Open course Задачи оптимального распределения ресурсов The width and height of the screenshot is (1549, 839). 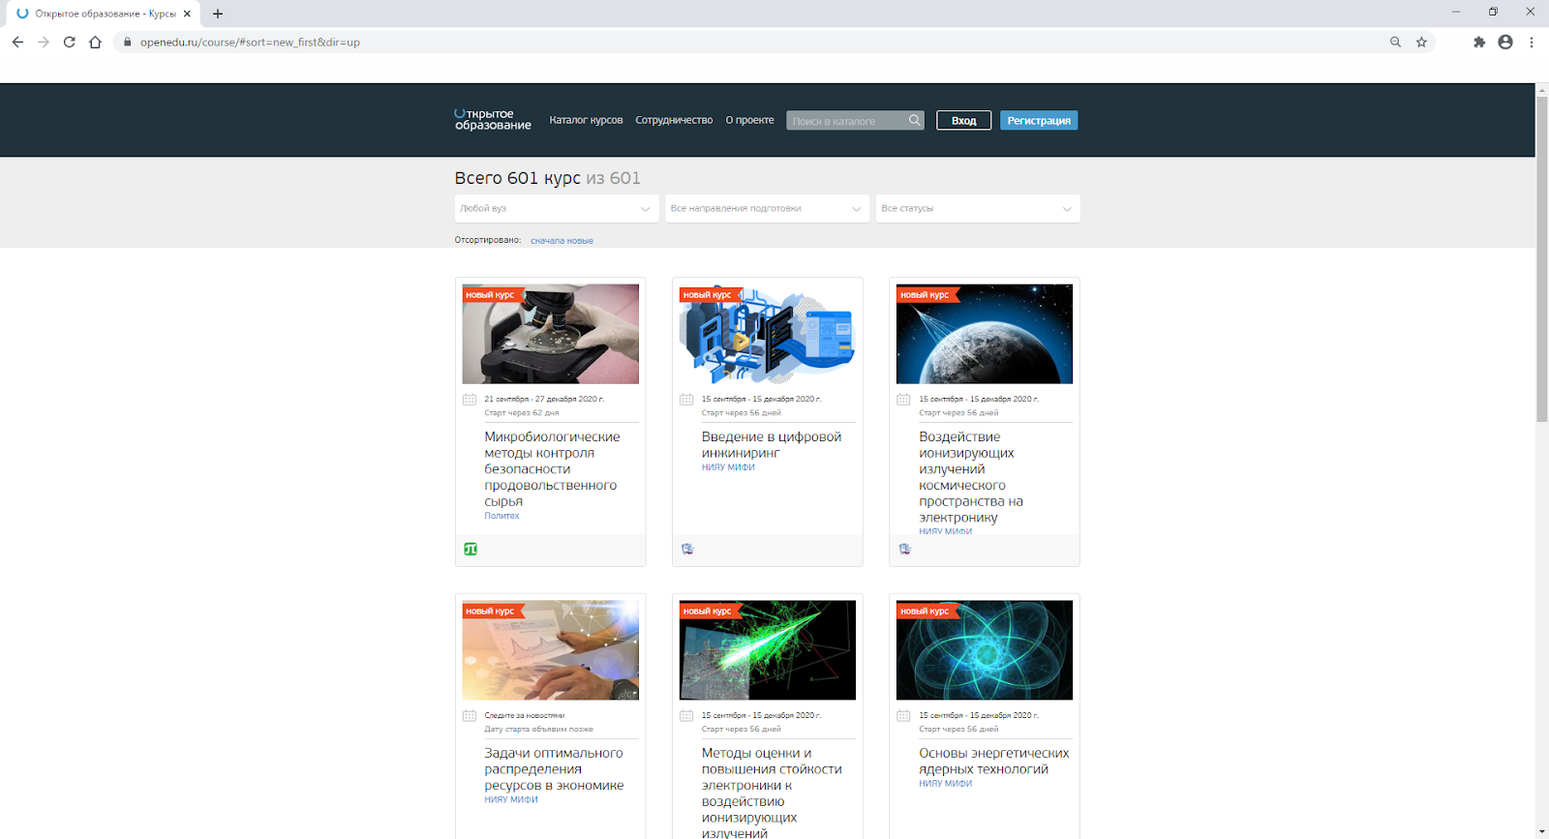click(554, 769)
